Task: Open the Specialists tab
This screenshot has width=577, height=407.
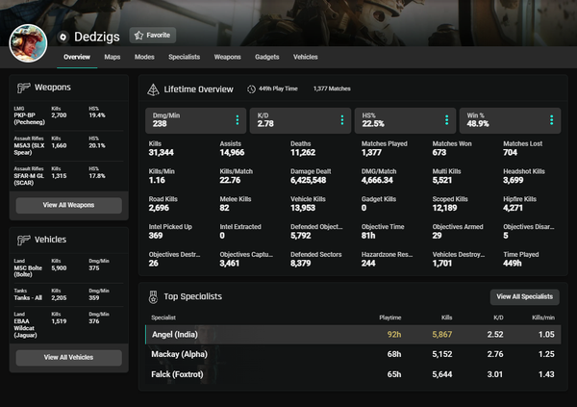Action: click(x=184, y=57)
